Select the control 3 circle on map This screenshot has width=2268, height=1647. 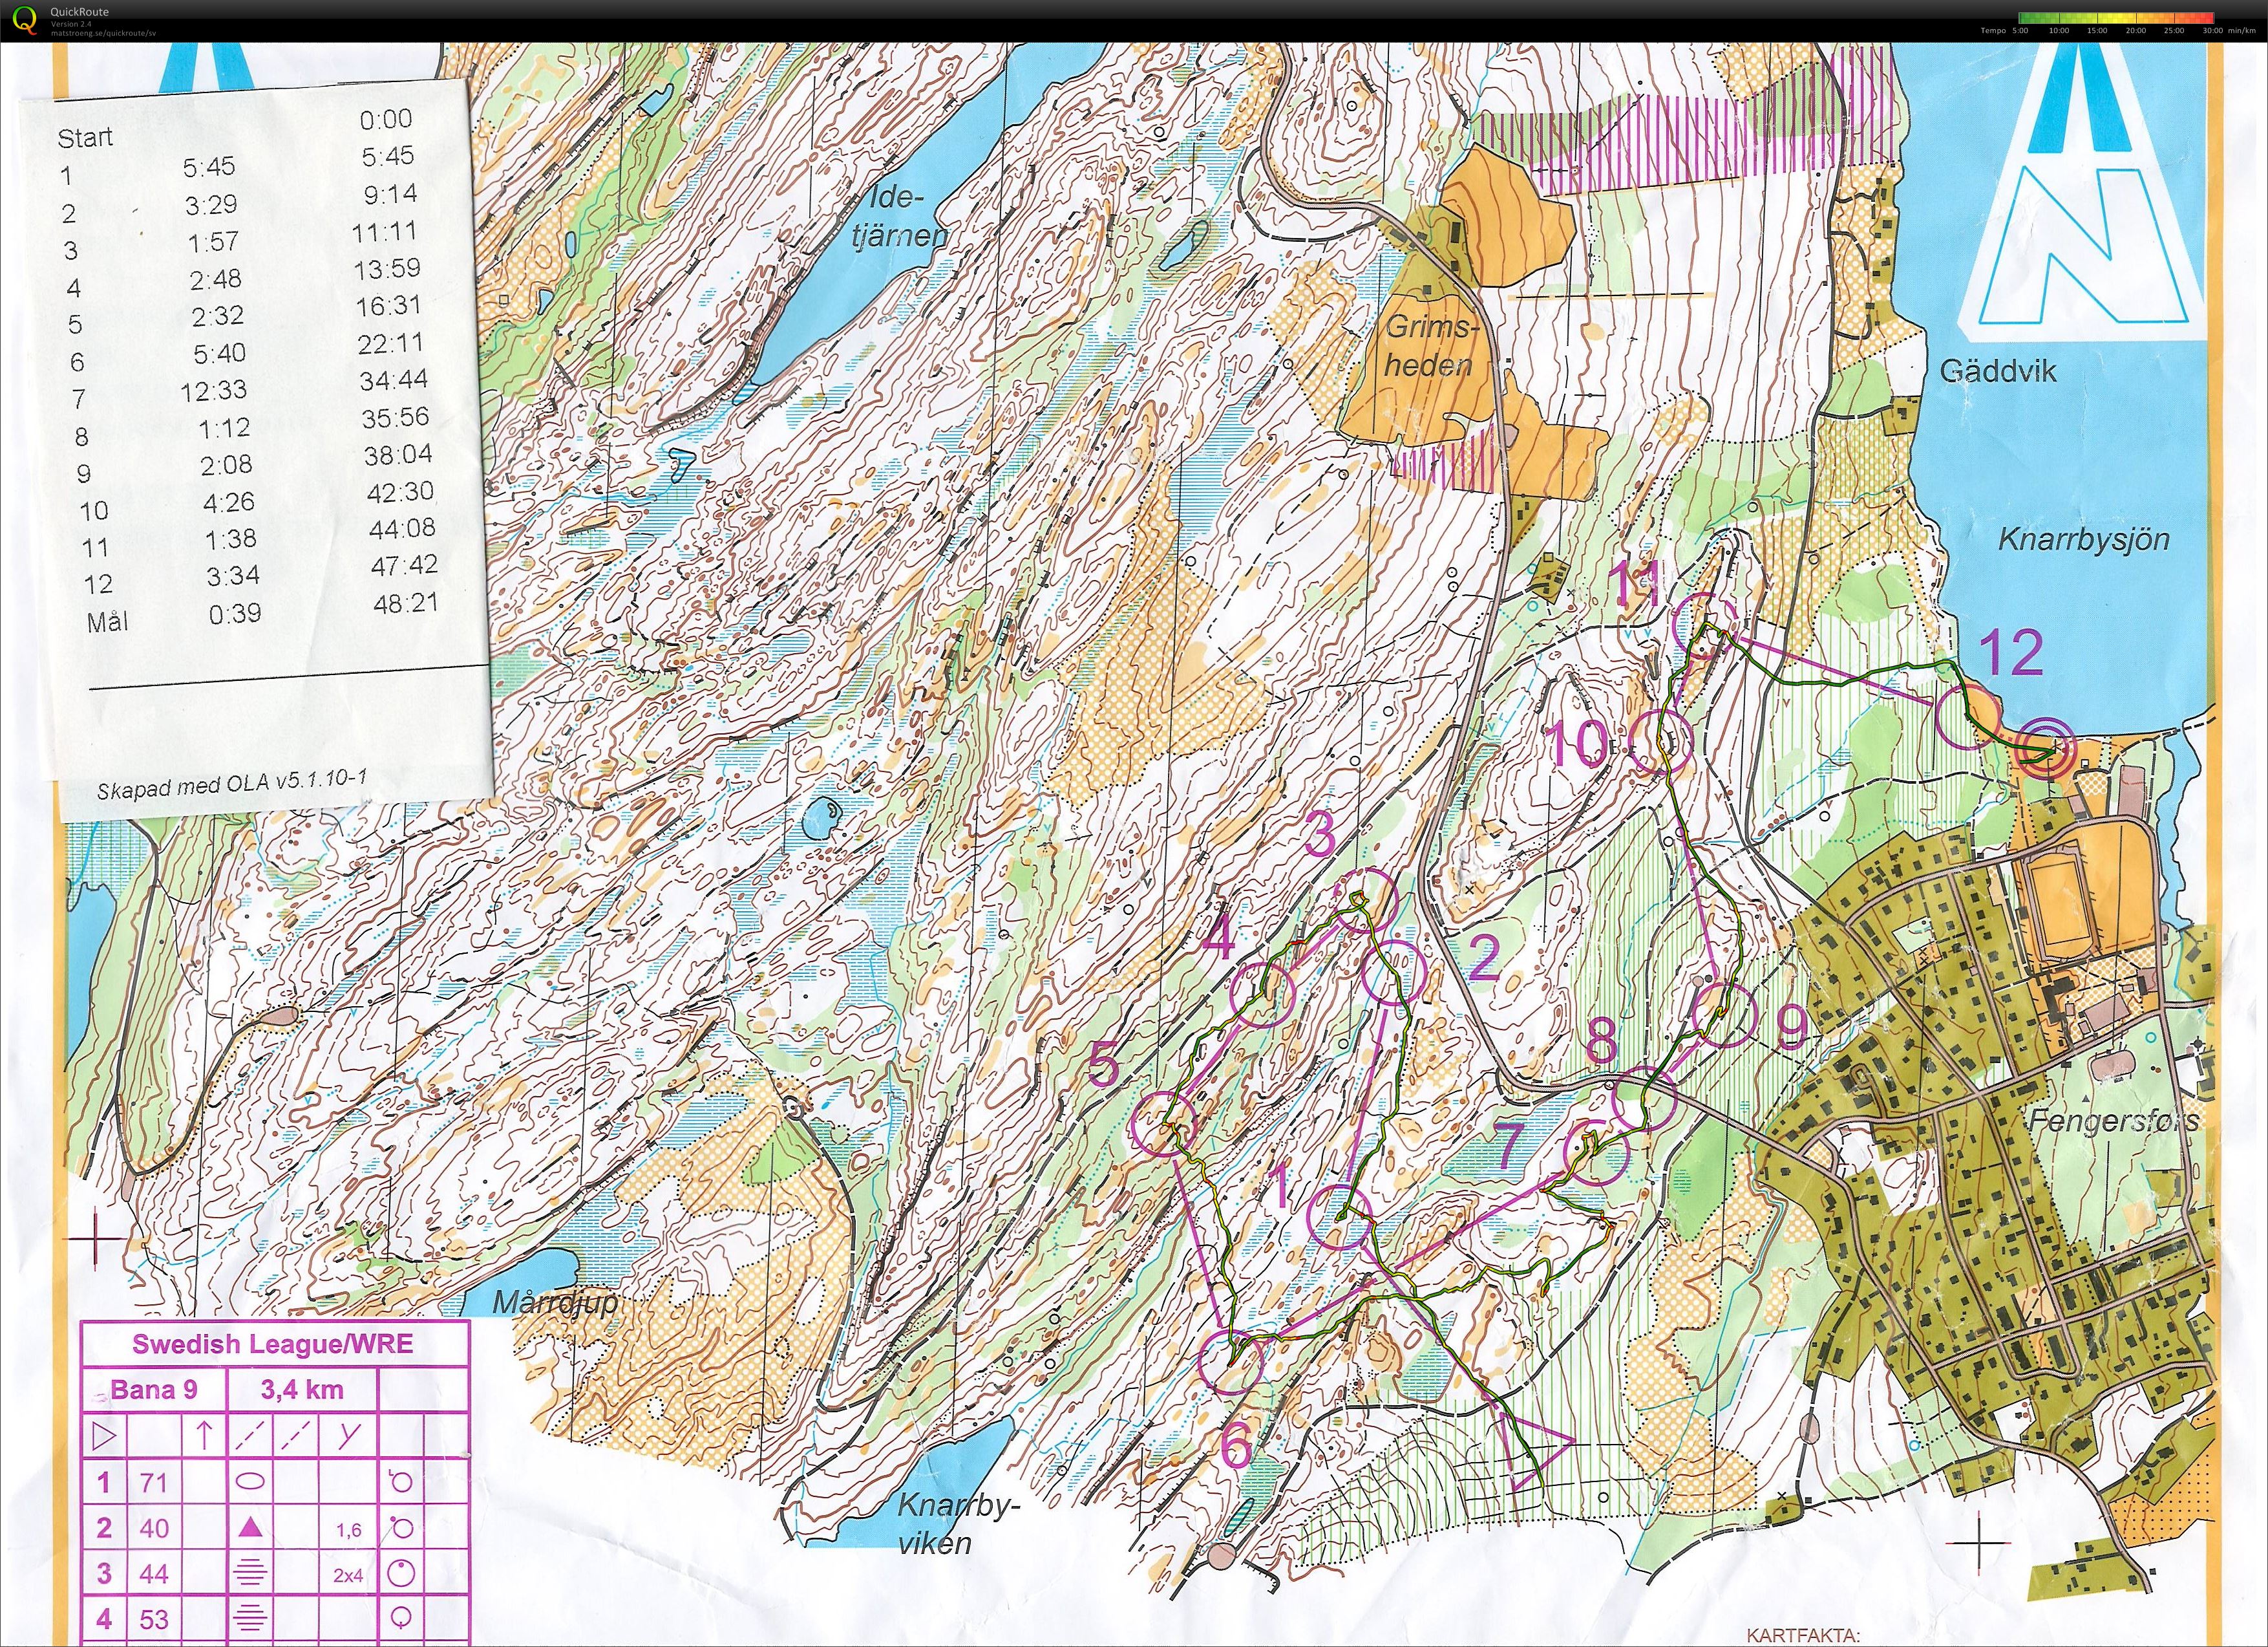pyautogui.click(x=1365, y=899)
